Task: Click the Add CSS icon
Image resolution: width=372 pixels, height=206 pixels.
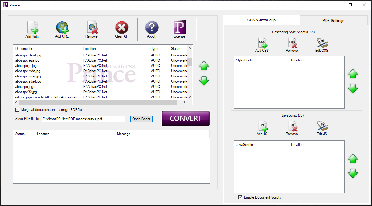Action: coord(262,43)
